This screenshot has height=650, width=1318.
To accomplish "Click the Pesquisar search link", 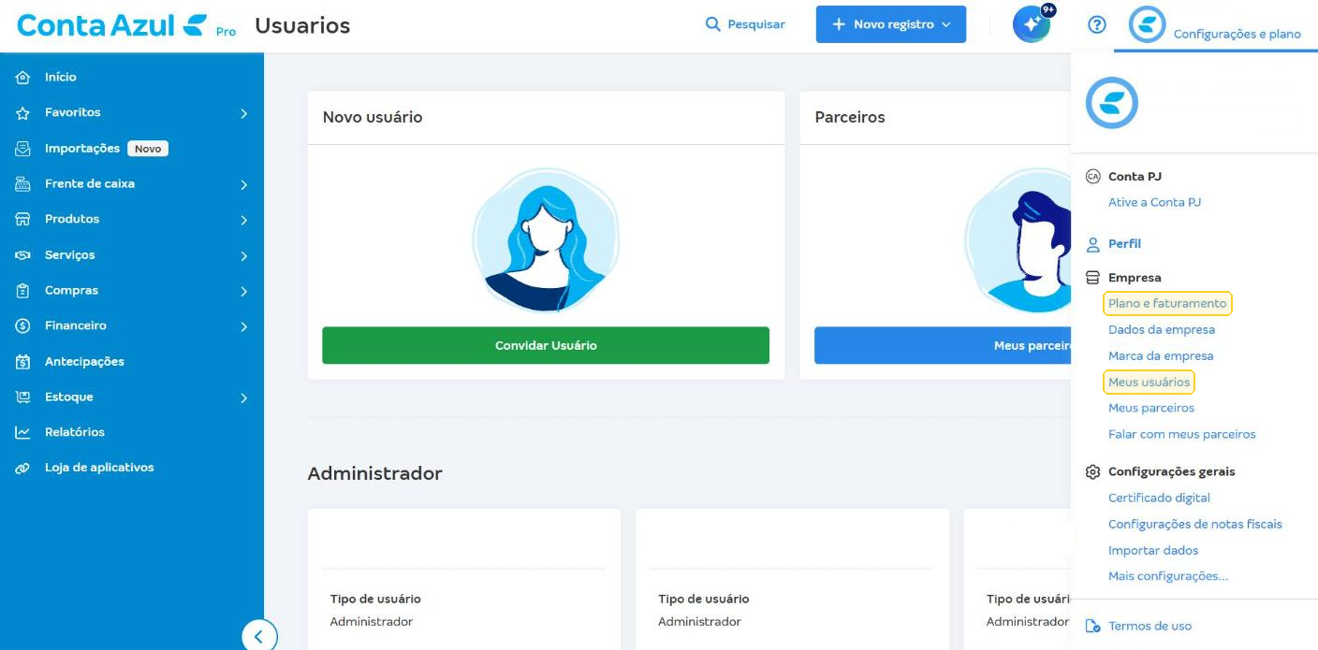I will tap(756, 24).
